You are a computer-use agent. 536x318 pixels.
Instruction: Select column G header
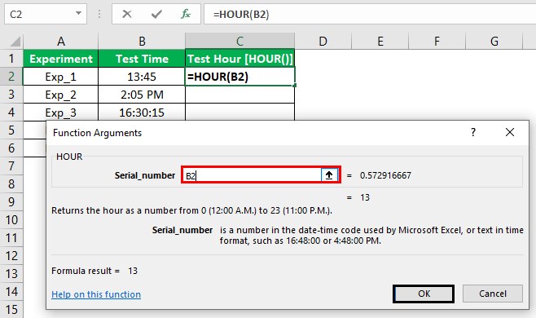pyautogui.click(x=494, y=42)
